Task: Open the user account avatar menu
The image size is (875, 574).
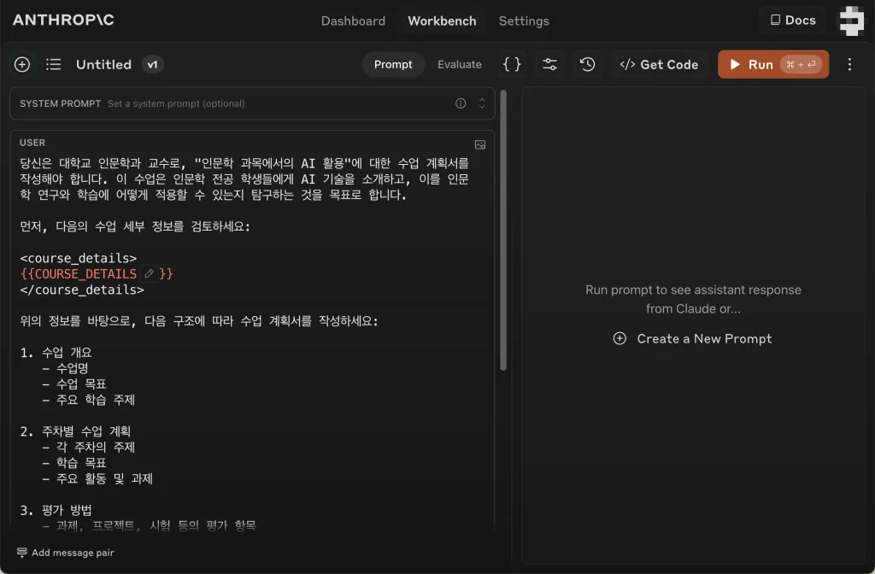Action: pos(851,20)
